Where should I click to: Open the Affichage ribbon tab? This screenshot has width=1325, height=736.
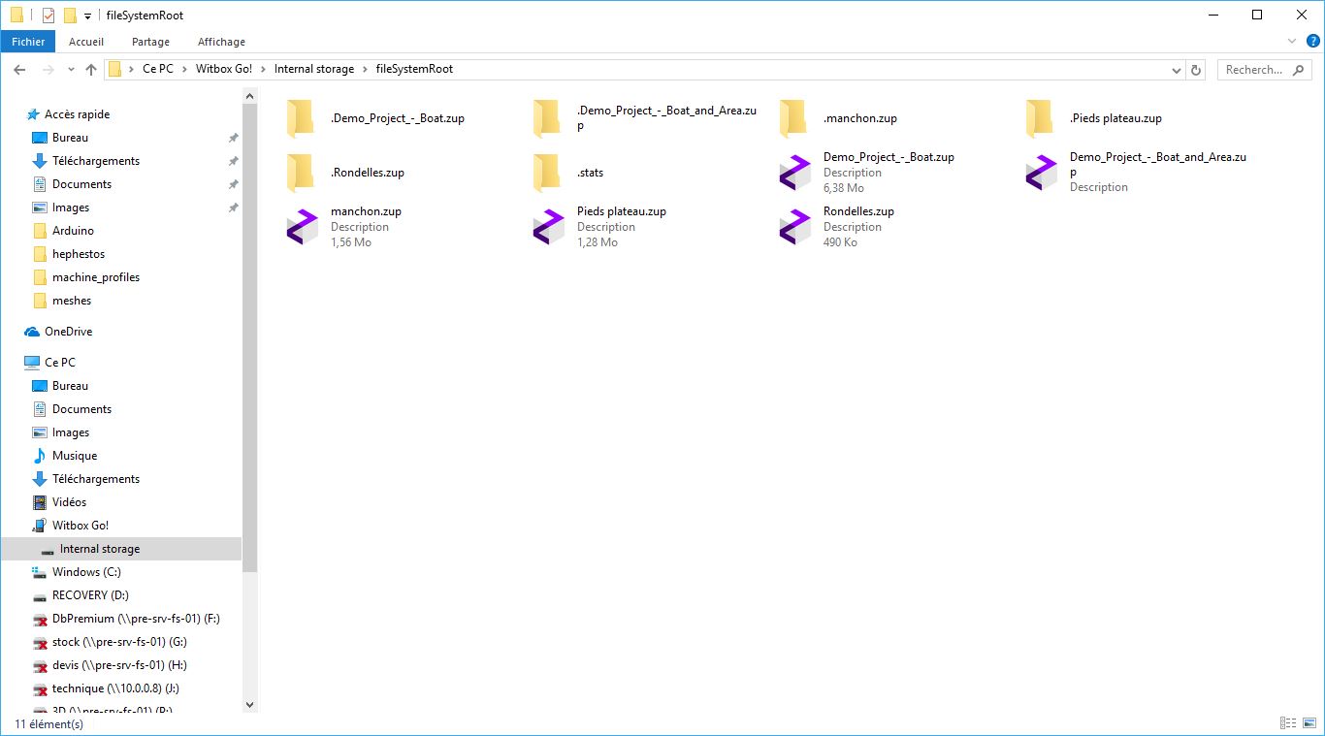point(221,42)
